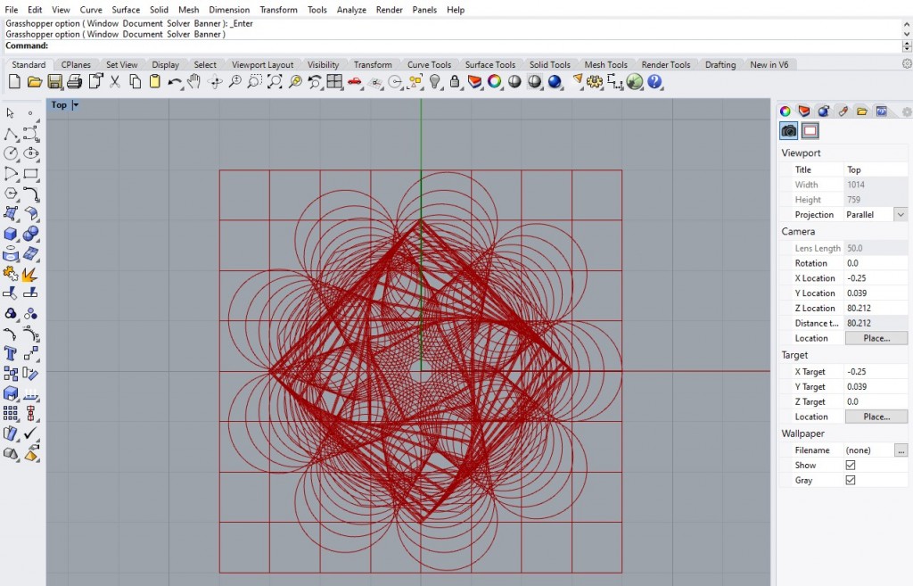Open the color wheel icon in toolbar
Image resolution: width=913 pixels, height=586 pixels.
coord(494,82)
